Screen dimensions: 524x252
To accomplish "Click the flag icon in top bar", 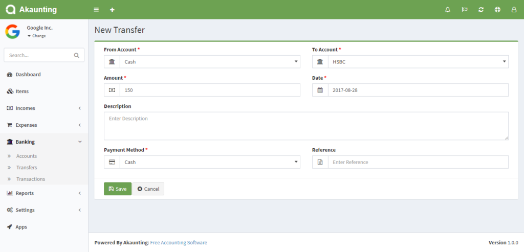I will tap(465, 10).
